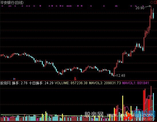This screenshot has width=157, height=122.
Task: Click the 平安银行(日线) chart title
Action: 12,3
